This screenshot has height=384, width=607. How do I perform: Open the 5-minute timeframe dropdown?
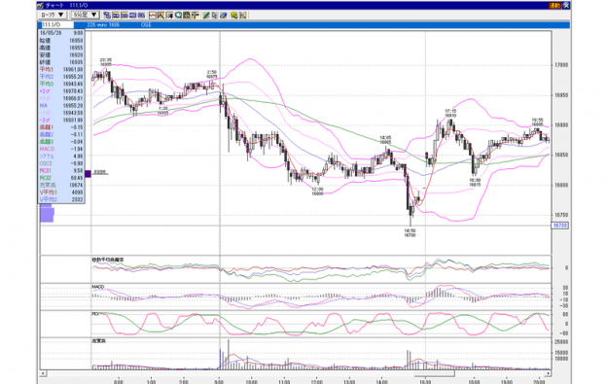pos(86,15)
